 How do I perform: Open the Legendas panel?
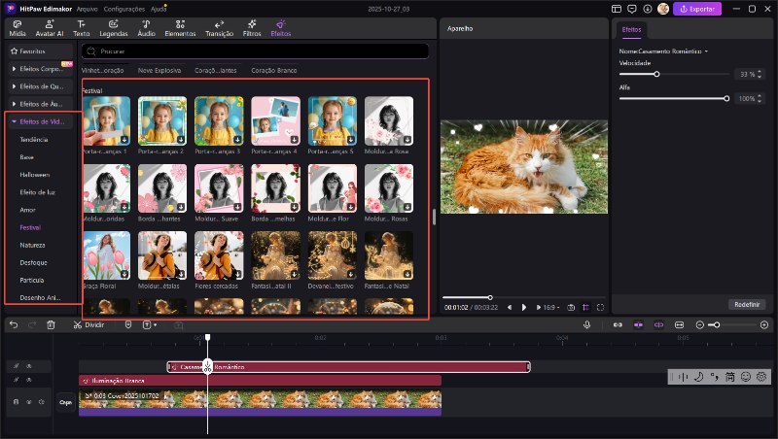pyautogui.click(x=114, y=28)
